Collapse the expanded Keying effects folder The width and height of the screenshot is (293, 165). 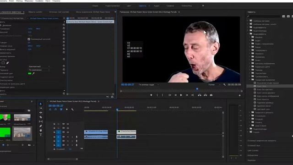pyautogui.click(x=250, y=80)
